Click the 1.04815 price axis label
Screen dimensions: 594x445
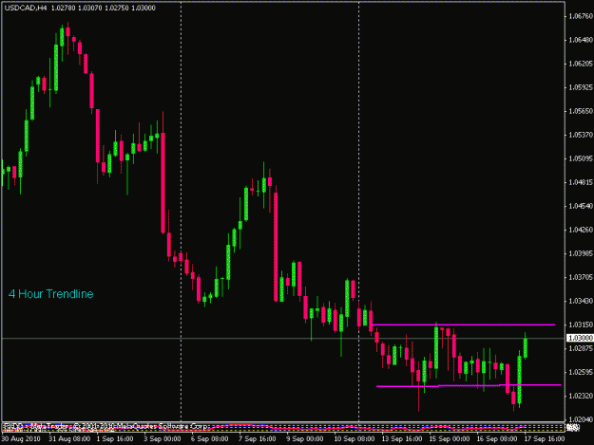pos(580,182)
